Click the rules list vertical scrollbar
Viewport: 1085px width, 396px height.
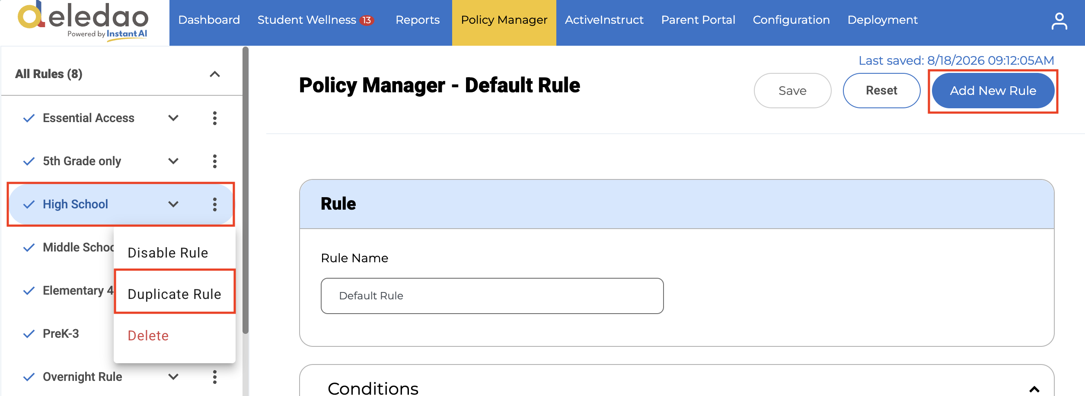246,190
